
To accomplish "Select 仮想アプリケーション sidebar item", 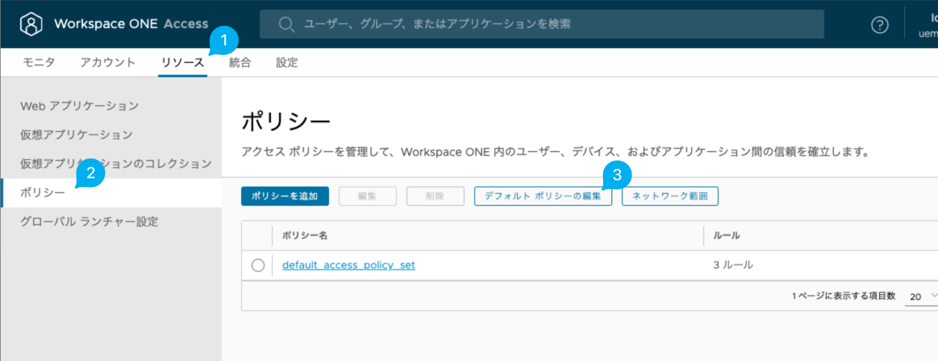I will coord(76,134).
